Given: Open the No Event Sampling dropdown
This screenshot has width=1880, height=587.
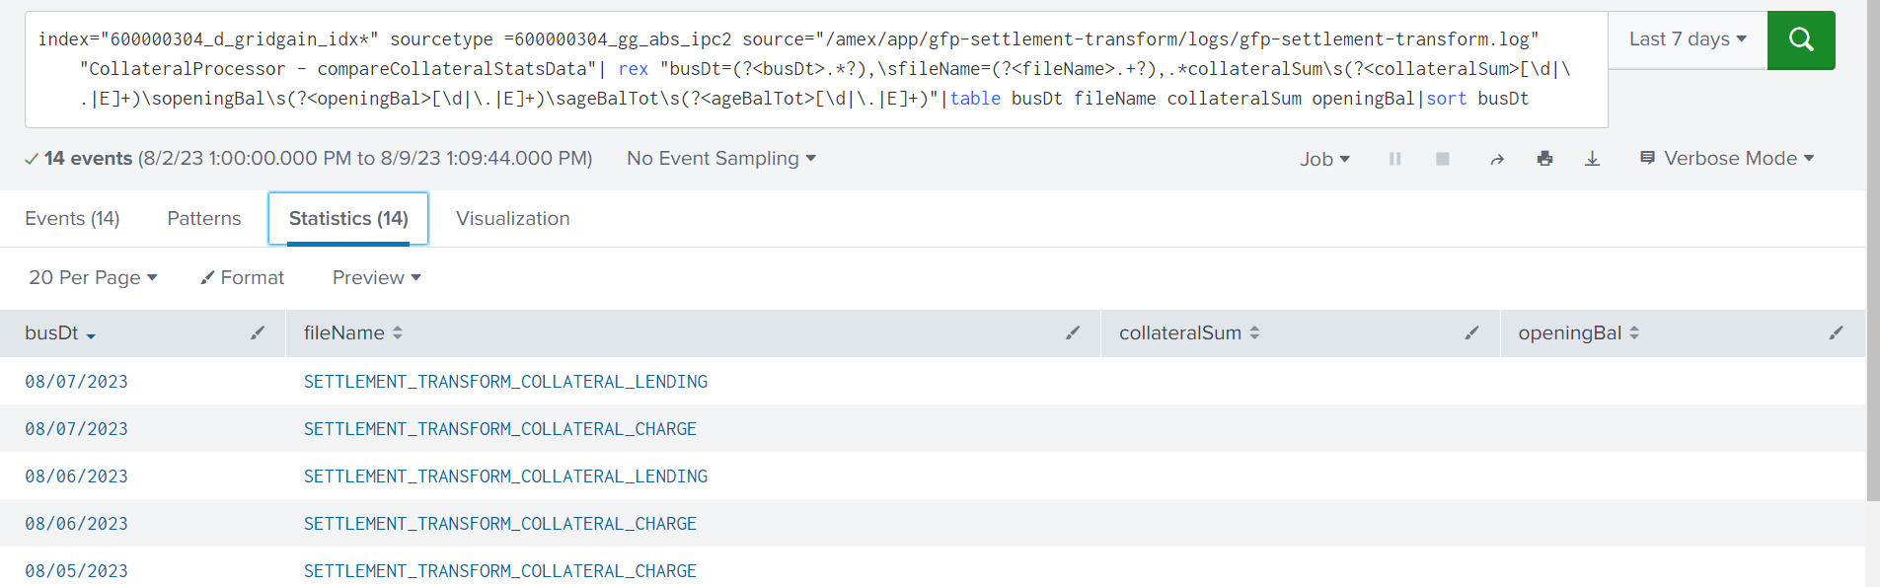Looking at the screenshot, I should [x=721, y=158].
